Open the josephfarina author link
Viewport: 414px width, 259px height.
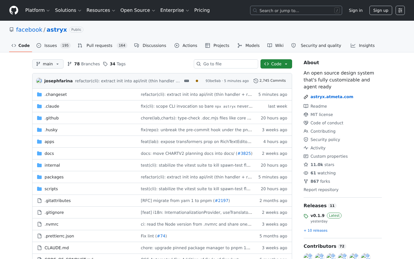pyautogui.click(x=58, y=81)
